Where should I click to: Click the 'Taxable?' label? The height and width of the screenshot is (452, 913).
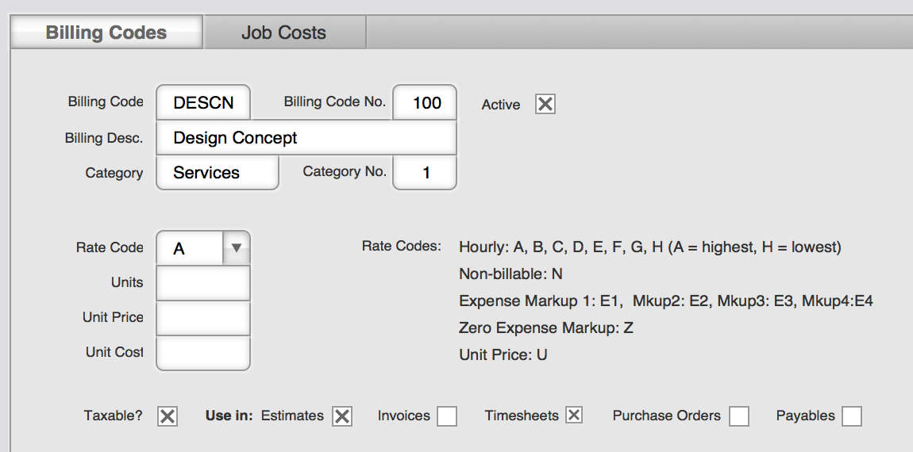[x=113, y=416]
